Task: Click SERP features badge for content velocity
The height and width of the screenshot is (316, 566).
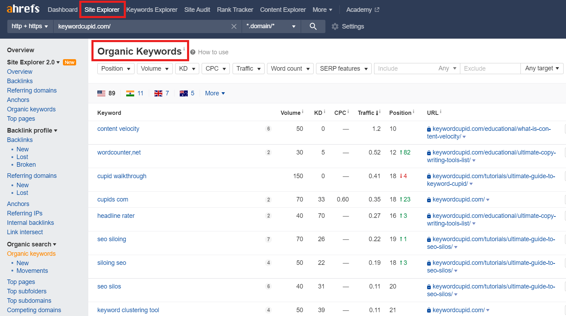Action: point(268,129)
